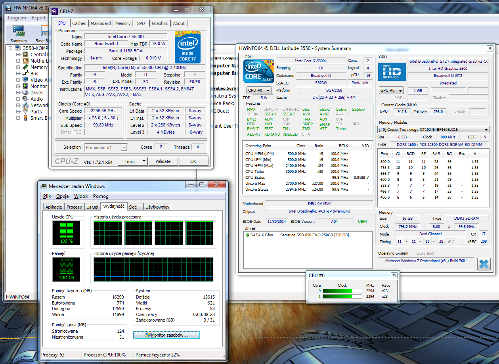Open the Crucial Technology memory module dropdown

coord(434,130)
